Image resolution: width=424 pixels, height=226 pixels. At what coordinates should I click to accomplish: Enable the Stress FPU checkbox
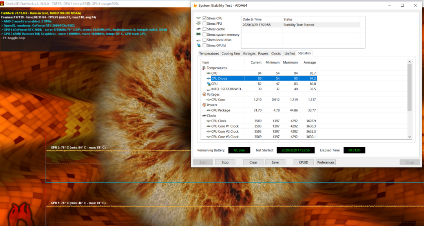(205, 24)
